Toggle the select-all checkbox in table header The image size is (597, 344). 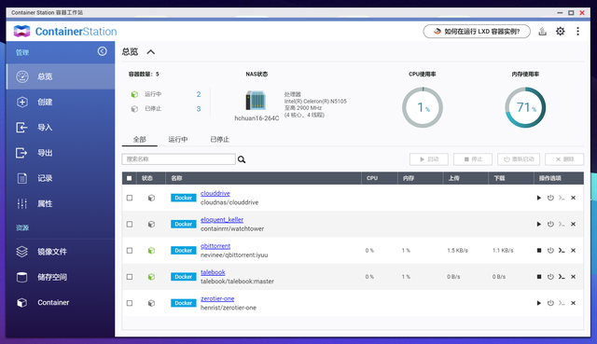pos(130,178)
